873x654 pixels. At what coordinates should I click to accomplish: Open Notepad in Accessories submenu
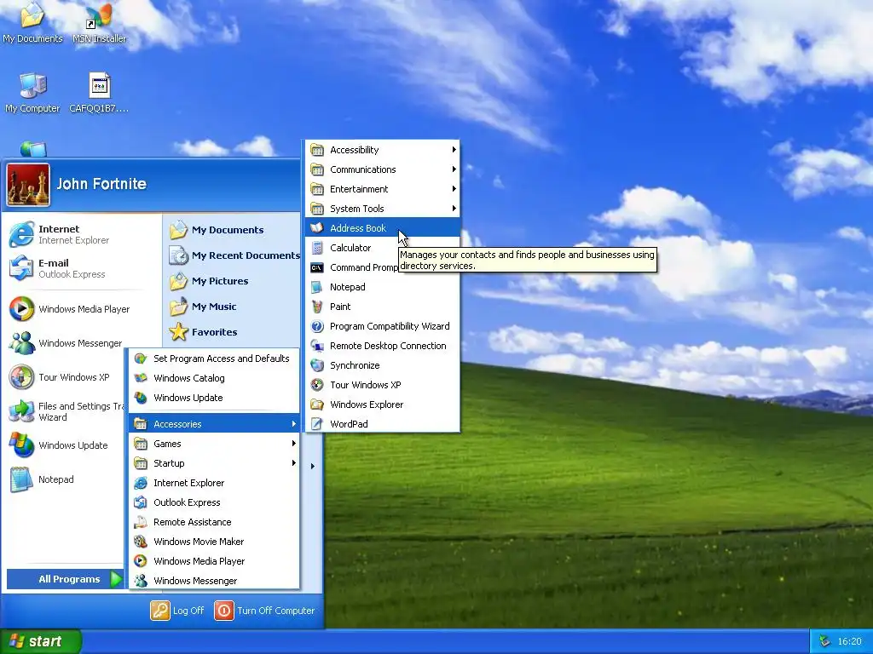pos(383,287)
